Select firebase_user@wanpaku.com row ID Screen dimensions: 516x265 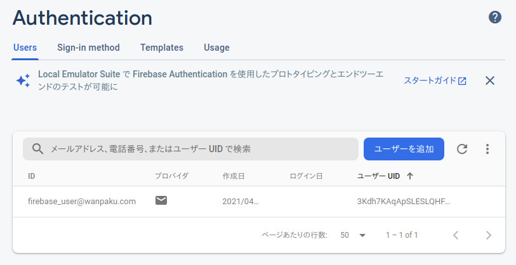[82, 201]
